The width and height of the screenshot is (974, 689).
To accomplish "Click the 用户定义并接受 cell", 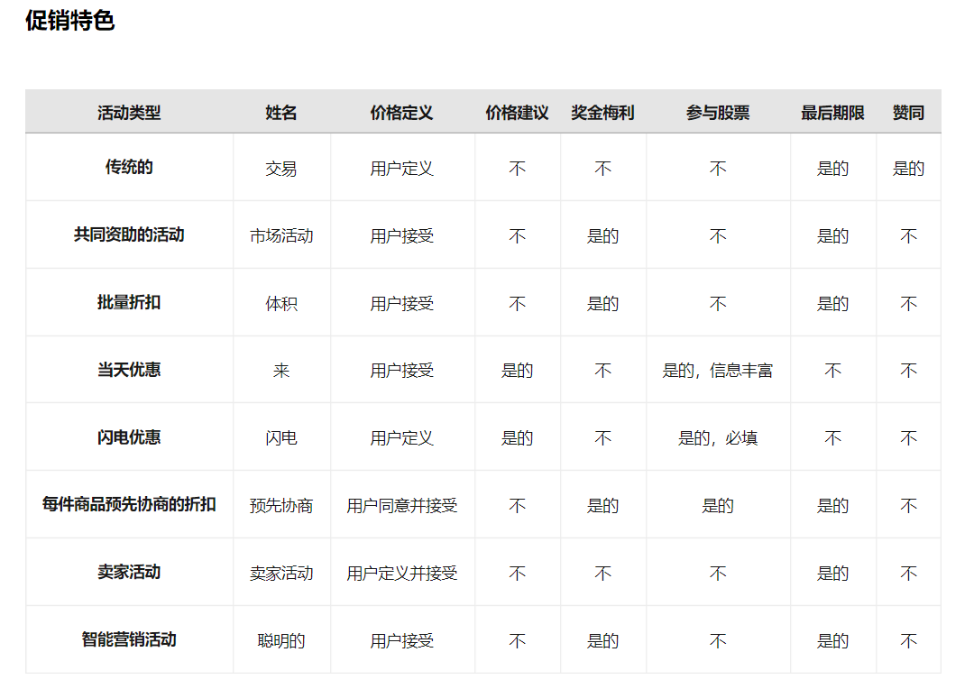I will (x=401, y=574).
